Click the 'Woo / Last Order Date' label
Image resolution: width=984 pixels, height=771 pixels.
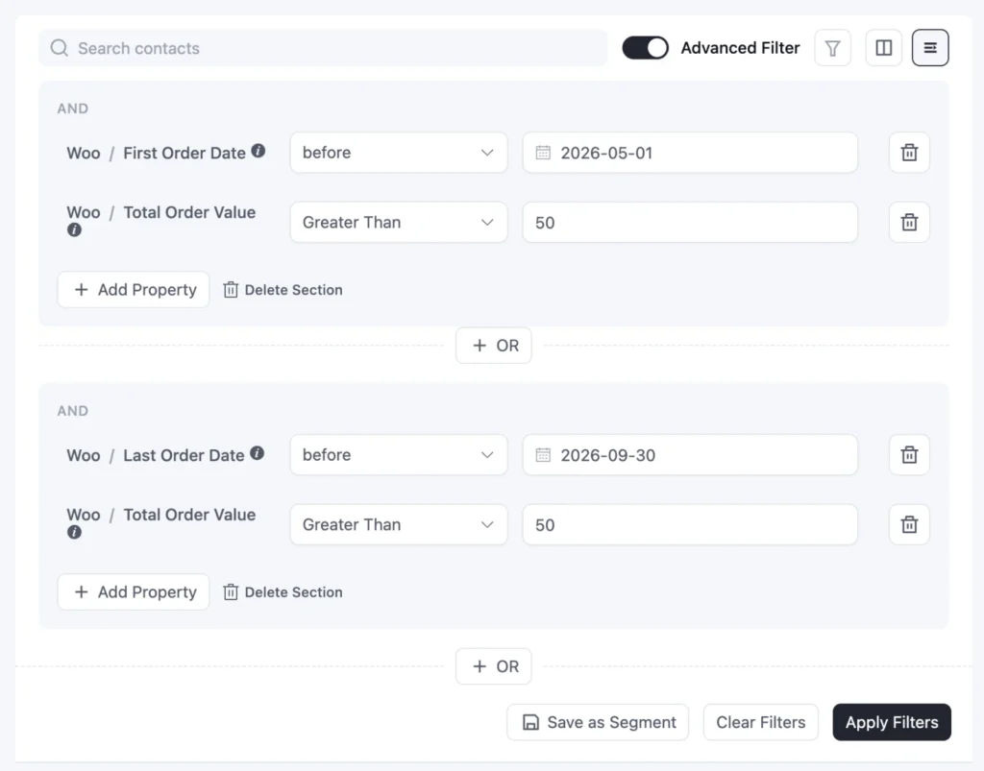[x=156, y=455]
